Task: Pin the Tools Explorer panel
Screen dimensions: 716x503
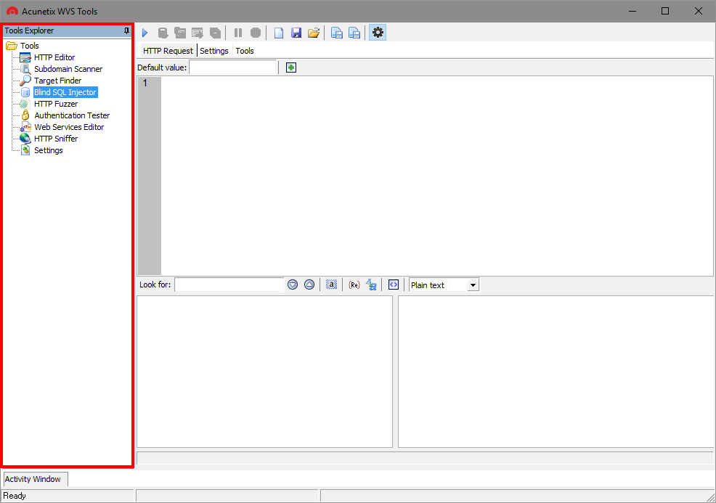Action: (126, 30)
